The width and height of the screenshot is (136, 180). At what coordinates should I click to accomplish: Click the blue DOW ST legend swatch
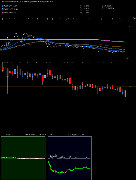click(x=3, y=6)
